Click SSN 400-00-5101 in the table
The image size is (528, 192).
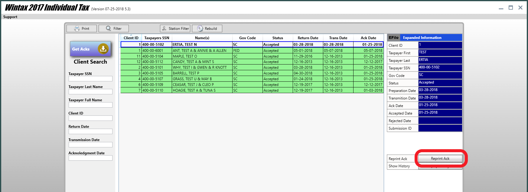[157, 68]
